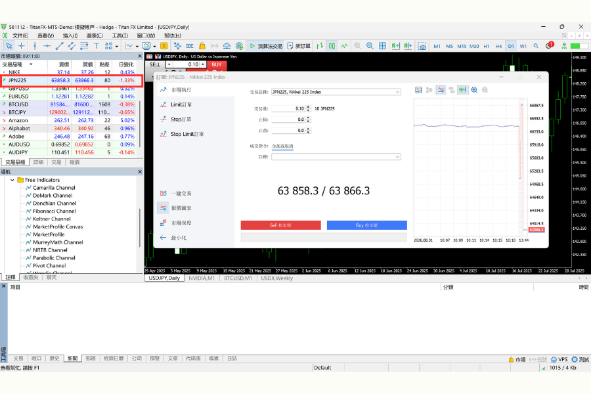Viewport: 591px width, 394px height.
Task: Switch chart to candlestick display
Action: coord(332,46)
